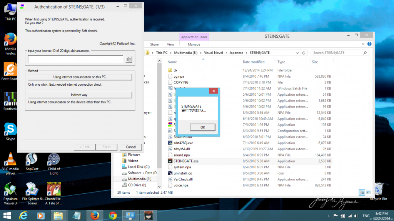This screenshot has height=221, width=394.
Task: Launch VLC media player desktop icon
Action: 10,164
